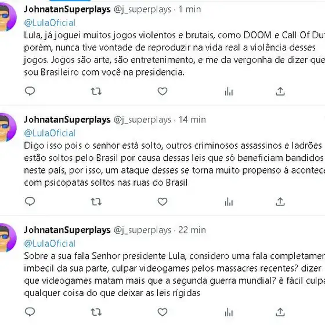Screen dimensions: 325x325
Task: Reply to the 1 min tweet
Action: (30, 91)
